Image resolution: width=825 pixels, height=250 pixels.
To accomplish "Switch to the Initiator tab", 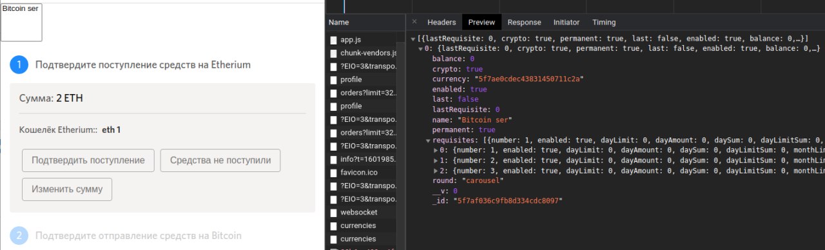I will click(x=567, y=22).
